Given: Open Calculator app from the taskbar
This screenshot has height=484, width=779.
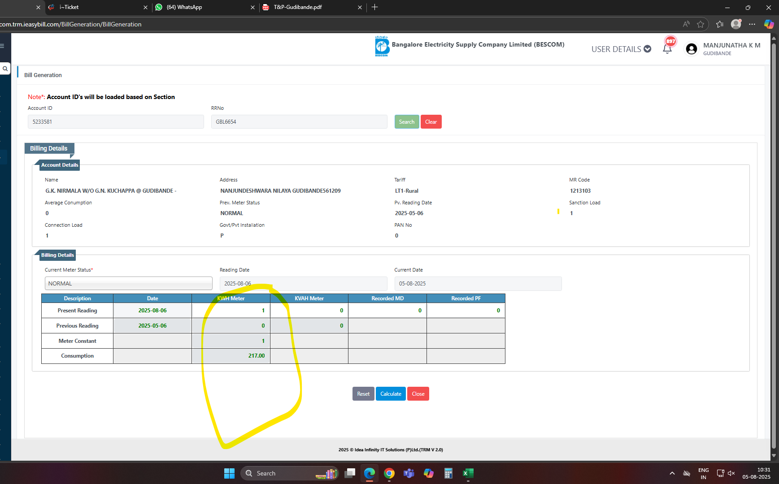Looking at the screenshot, I should click(x=448, y=473).
